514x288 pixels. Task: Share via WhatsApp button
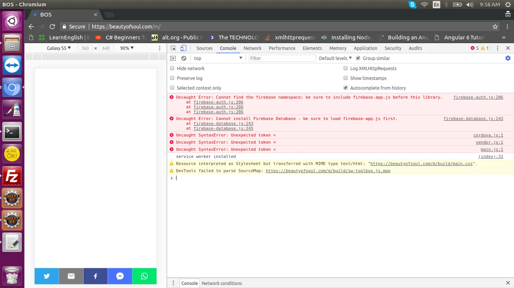coord(144,276)
